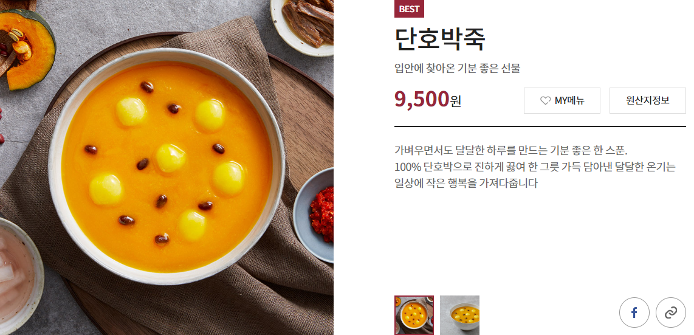
Task: Click the last description line 일상에 작은 행복을
Action: click(x=466, y=183)
